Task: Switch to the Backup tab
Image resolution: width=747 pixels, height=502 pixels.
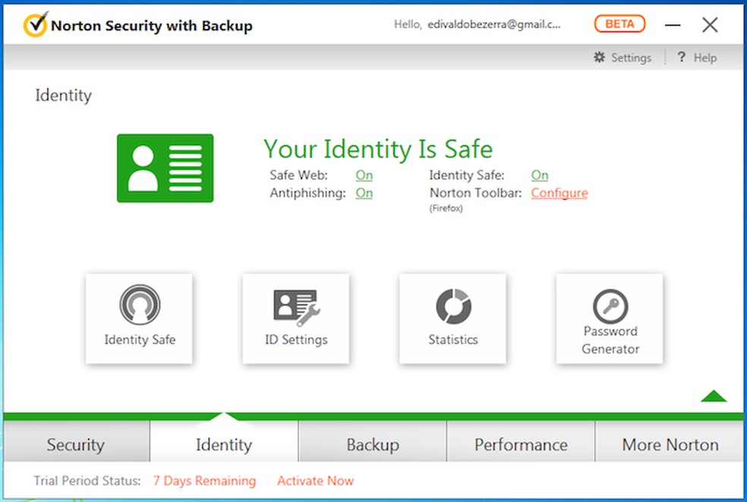Action: [372, 444]
